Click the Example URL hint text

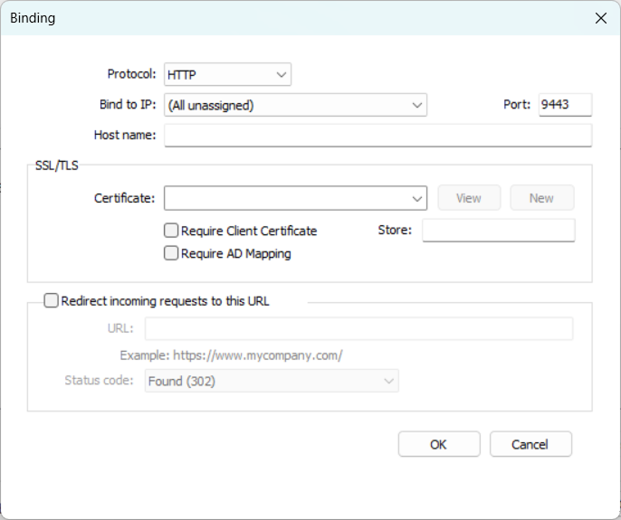(x=231, y=355)
